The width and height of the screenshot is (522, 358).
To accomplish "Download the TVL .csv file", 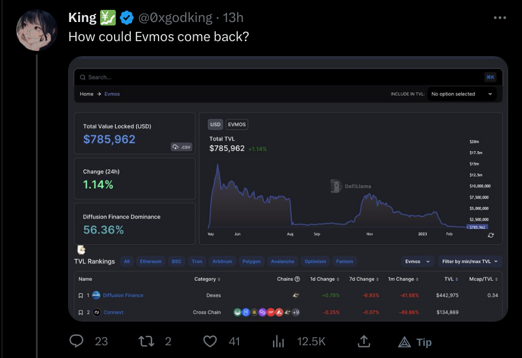I will tap(182, 147).
